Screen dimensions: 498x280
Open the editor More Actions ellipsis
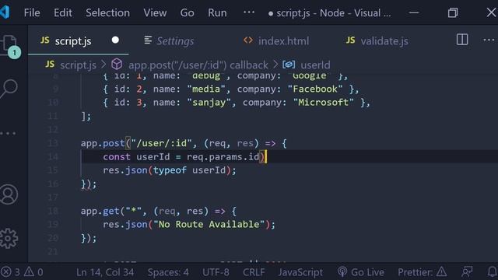(489, 40)
